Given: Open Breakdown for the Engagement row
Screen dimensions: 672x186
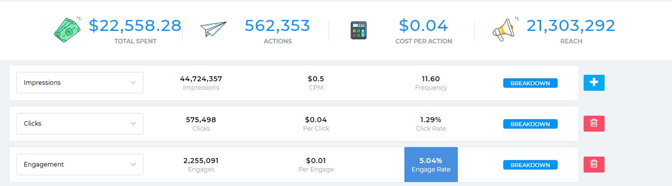Looking at the screenshot, I should point(530,165).
